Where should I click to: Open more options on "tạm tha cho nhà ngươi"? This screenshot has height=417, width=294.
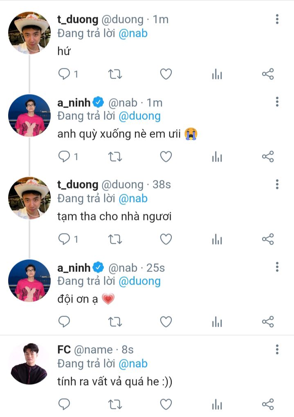277,184
